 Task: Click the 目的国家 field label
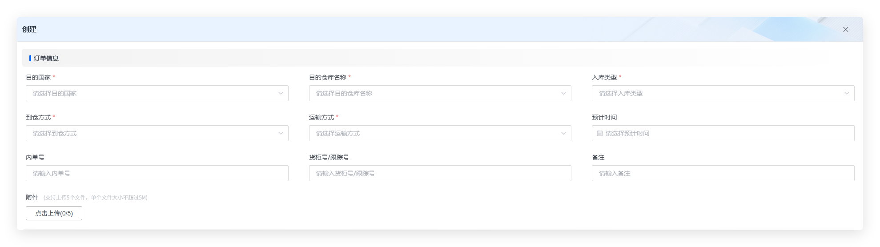[38, 77]
